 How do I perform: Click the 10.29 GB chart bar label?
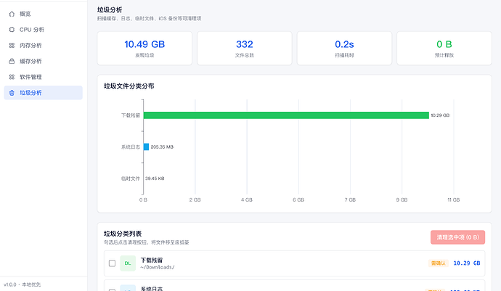coord(440,115)
